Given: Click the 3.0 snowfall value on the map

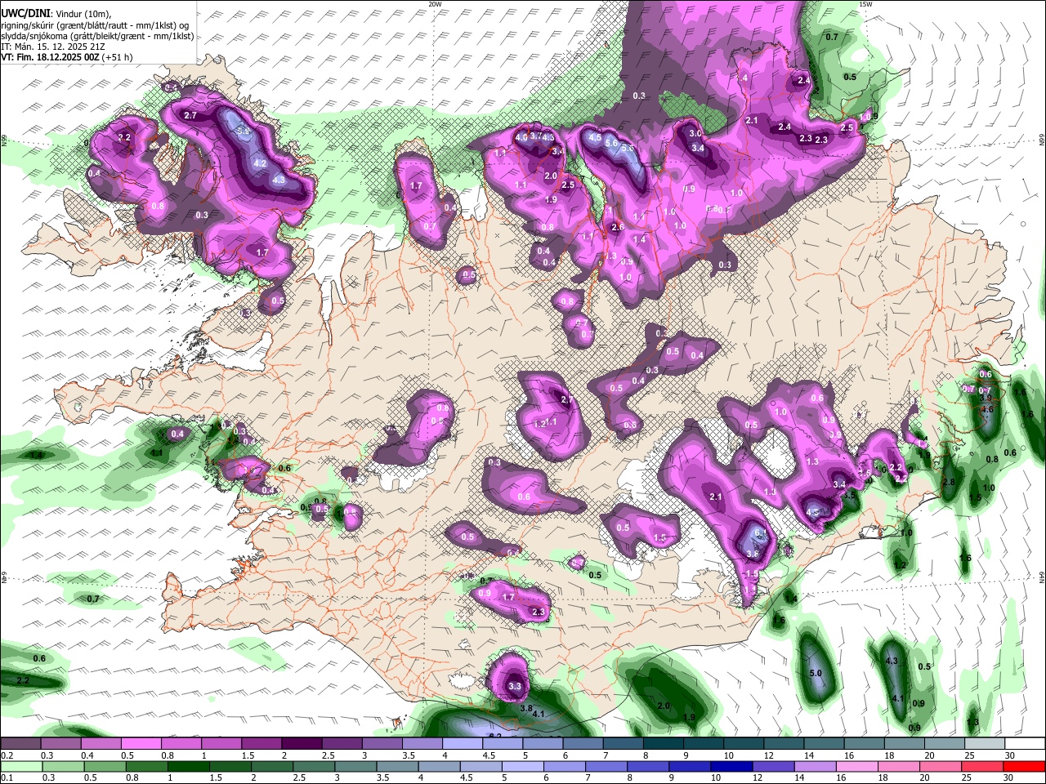Looking at the screenshot, I should [x=695, y=133].
